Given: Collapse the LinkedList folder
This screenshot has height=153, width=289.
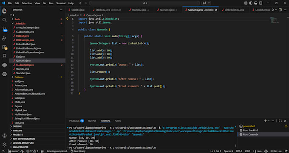Looking at the screenshot, I should click(x=37, y=23).
